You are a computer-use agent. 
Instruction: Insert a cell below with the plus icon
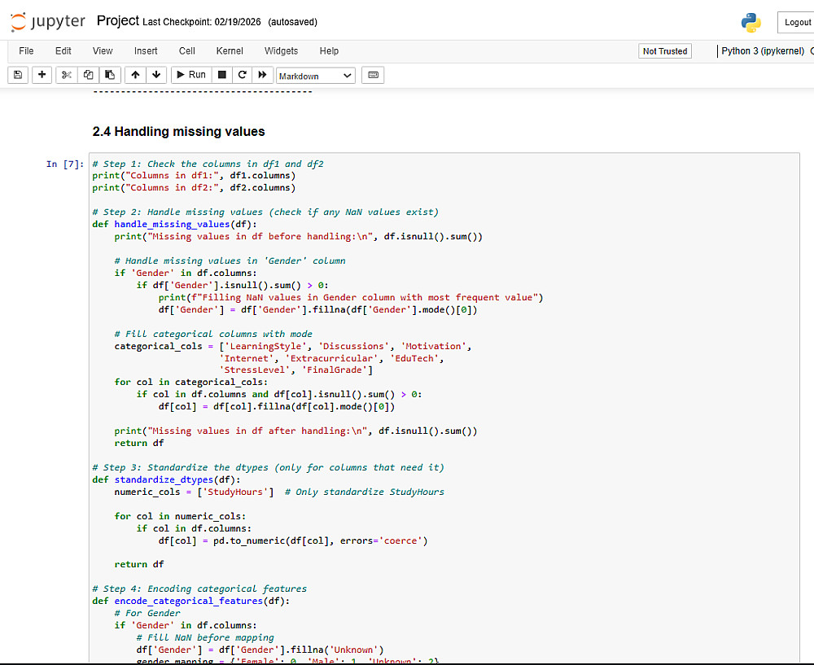click(42, 75)
